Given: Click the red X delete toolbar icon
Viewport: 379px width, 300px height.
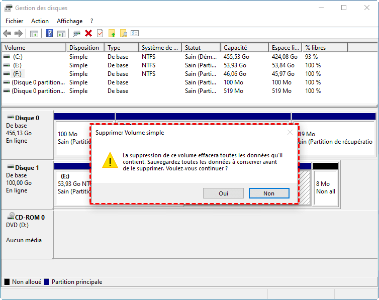Looking at the screenshot, I should click(88, 33).
